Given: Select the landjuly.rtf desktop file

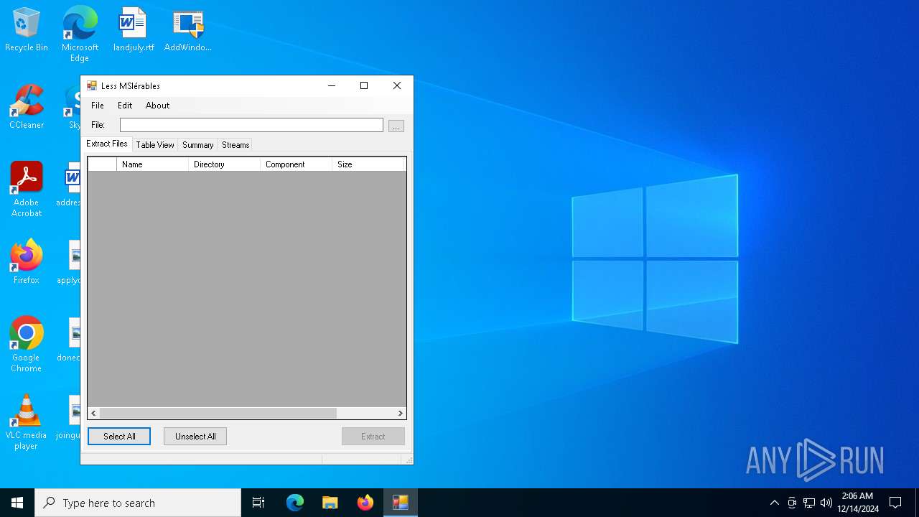Looking at the screenshot, I should coord(134,30).
